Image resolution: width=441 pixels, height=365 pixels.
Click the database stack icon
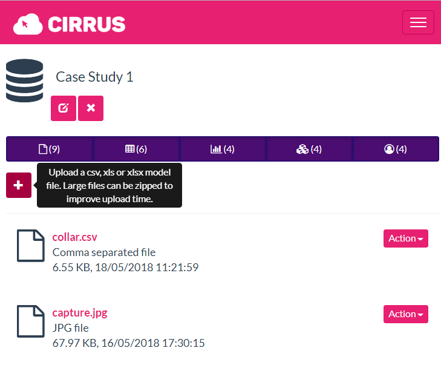coord(25,80)
